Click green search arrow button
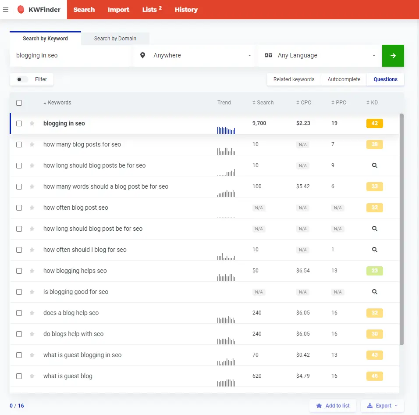 pos(393,56)
